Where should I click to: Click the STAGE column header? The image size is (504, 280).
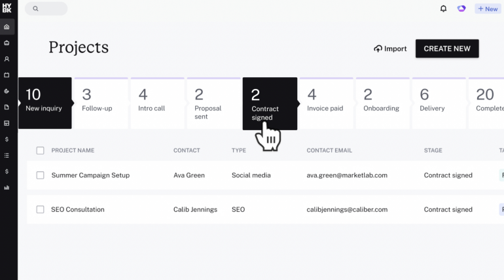(433, 150)
